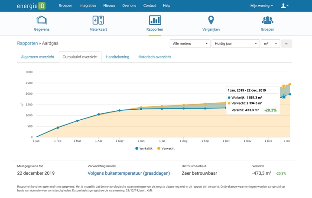This screenshot has width=312, height=198.
Task: Click the '22 december 2019' date text
Action: (36, 173)
